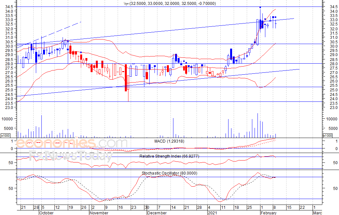The height and width of the screenshot is (215, 339).
Task: Select the November label on time axis
Action: 99,213
